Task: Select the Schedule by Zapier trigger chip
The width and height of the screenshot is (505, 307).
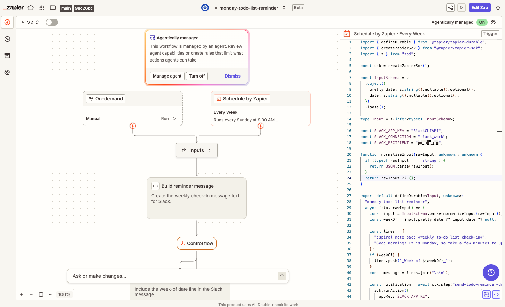Action: [242, 99]
